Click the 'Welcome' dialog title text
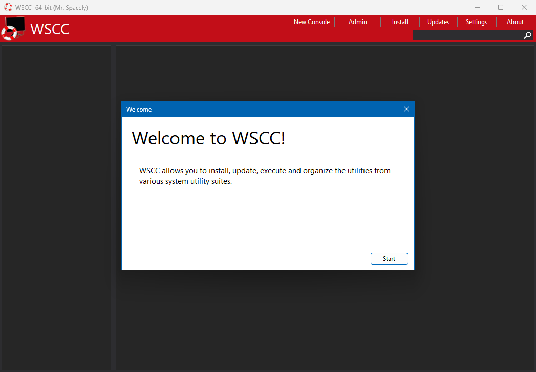The width and height of the screenshot is (536, 372). click(139, 110)
